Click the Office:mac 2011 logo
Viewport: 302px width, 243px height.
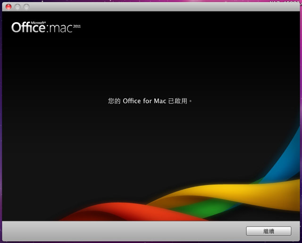[x=46, y=27]
